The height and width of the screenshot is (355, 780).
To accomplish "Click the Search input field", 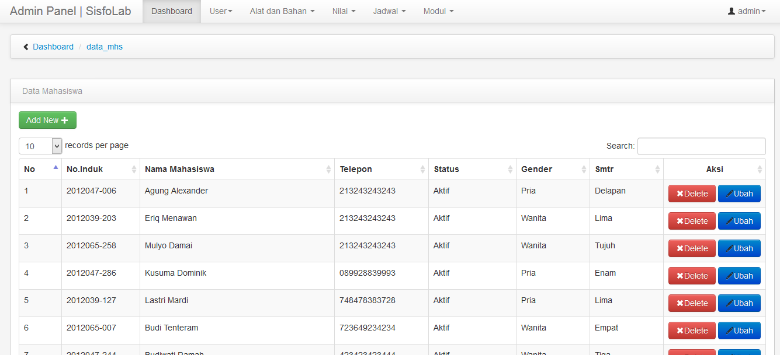I will tap(701, 146).
